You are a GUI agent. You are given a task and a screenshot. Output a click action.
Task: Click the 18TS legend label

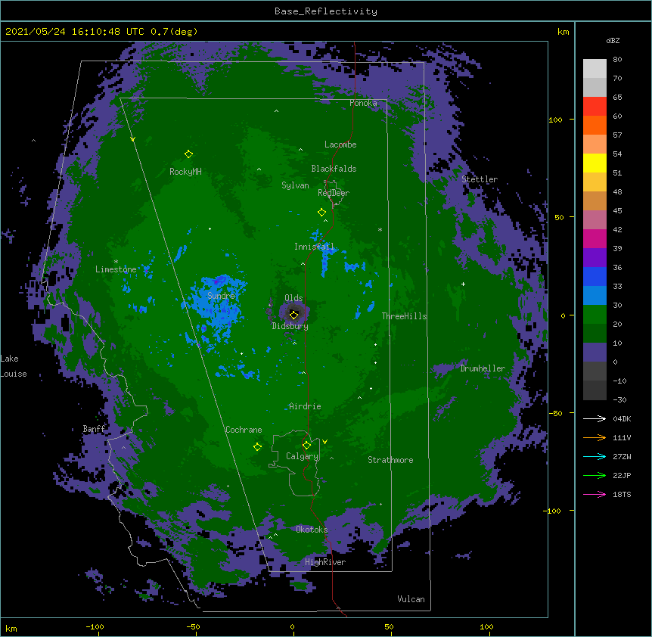point(622,494)
